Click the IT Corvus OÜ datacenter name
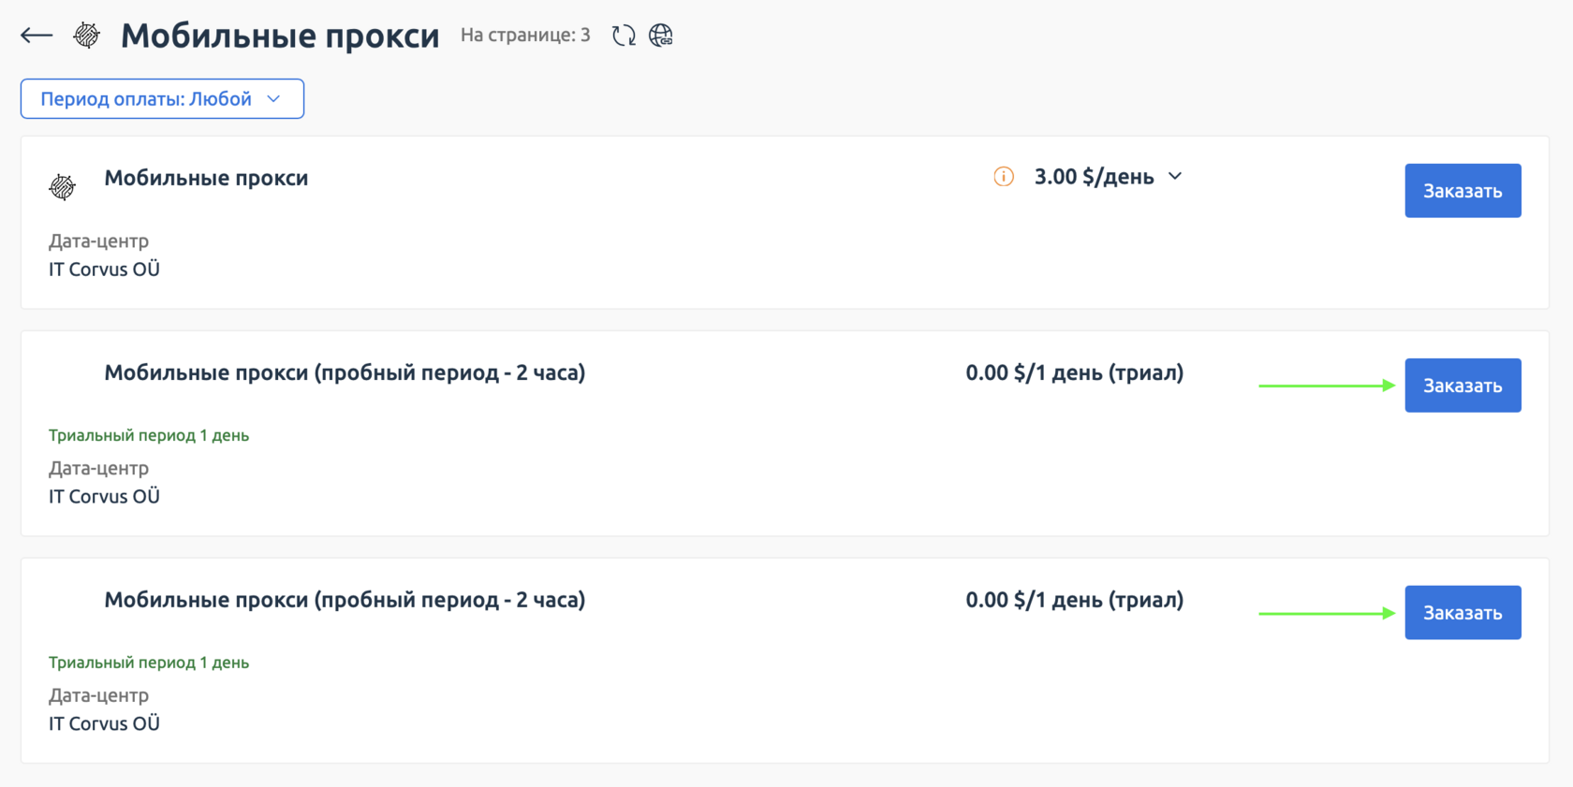The image size is (1573, 787). [104, 270]
